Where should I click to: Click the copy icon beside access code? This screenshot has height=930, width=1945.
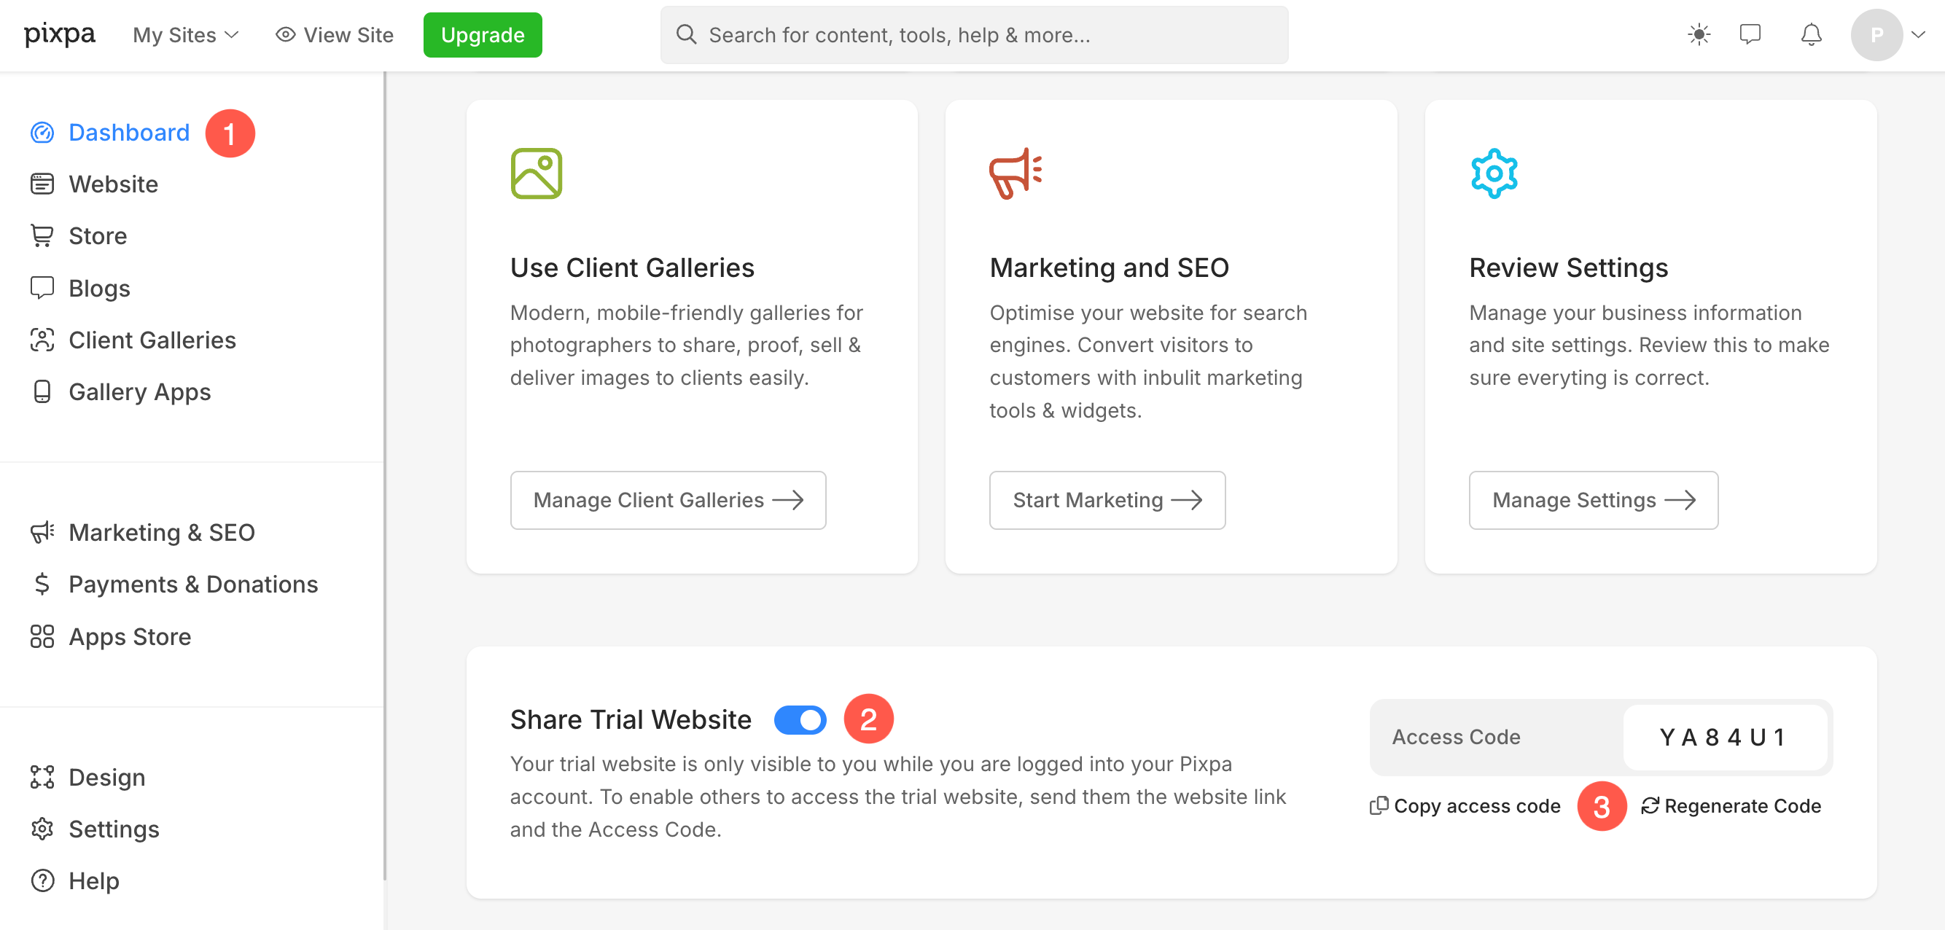click(1379, 805)
